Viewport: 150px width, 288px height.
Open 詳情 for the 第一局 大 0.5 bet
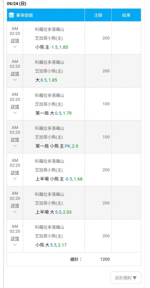15,107
